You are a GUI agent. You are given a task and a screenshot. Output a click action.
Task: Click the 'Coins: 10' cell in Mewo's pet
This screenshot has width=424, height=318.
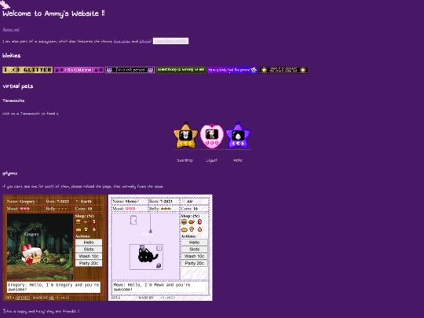(195, 209)
